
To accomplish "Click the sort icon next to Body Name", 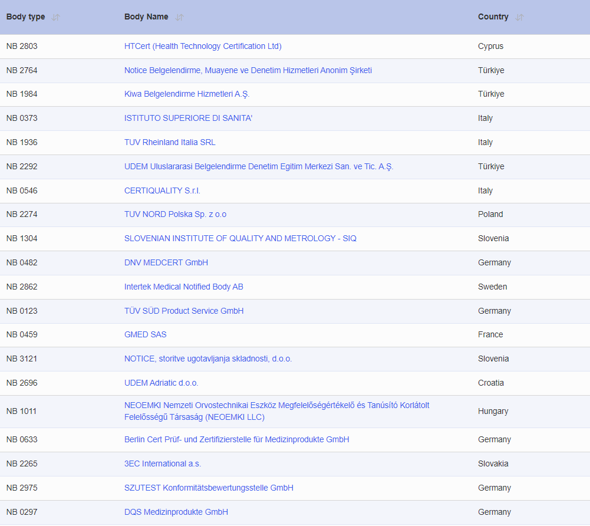I will tap(179, 17).
